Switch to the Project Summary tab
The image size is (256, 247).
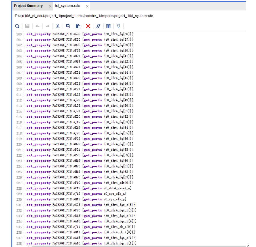(28, 6)
